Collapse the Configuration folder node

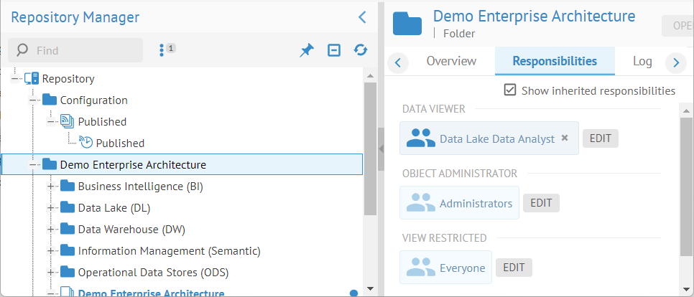[33, 100]
